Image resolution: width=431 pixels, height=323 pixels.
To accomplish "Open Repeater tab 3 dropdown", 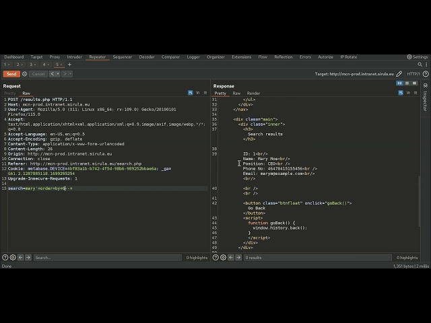I will [x=35, y=65].
